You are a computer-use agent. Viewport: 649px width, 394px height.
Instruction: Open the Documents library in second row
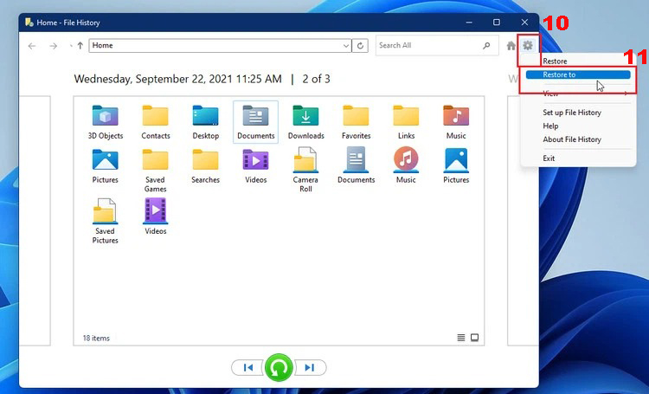(x=356, y=165)
